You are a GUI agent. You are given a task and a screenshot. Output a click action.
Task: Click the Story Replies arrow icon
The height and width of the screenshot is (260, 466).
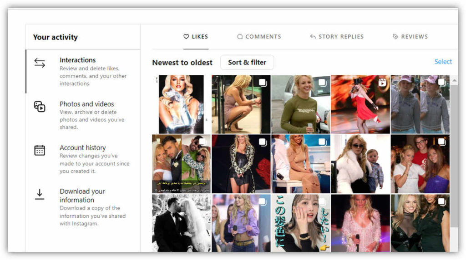point(313,37)
